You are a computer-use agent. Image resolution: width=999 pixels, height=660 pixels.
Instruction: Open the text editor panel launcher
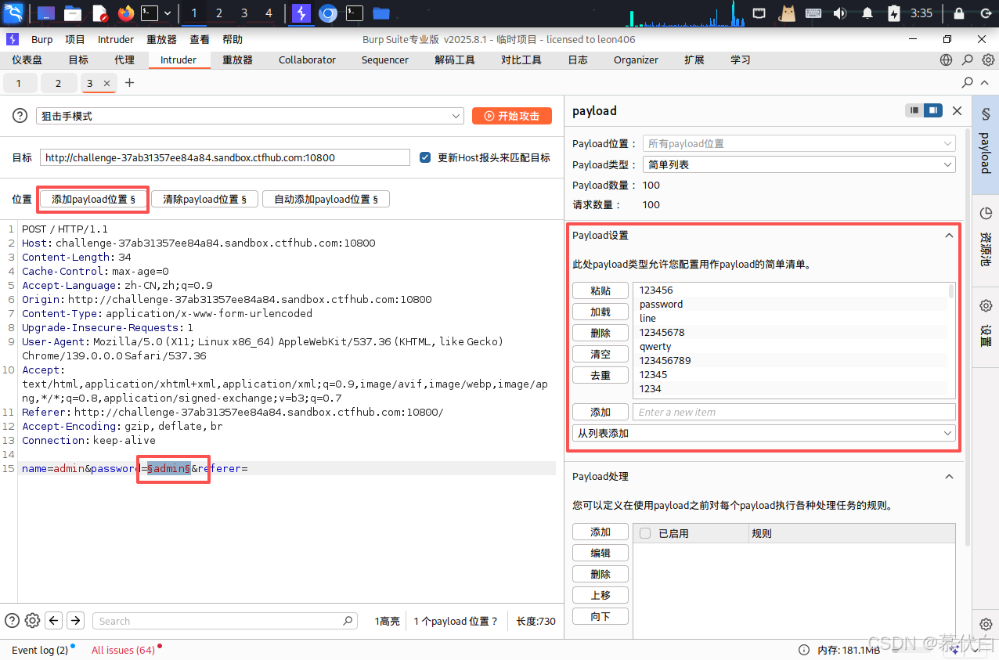(99, 13)
